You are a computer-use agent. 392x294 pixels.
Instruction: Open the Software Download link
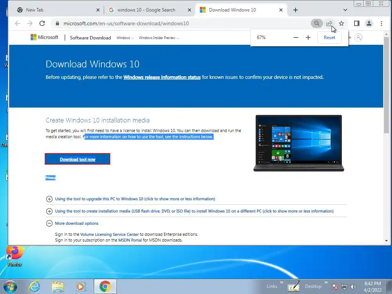tap(90, 38)
